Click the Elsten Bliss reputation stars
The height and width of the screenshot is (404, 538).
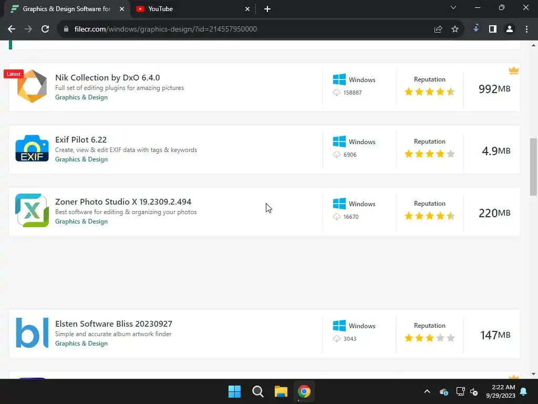pos(430,338)
